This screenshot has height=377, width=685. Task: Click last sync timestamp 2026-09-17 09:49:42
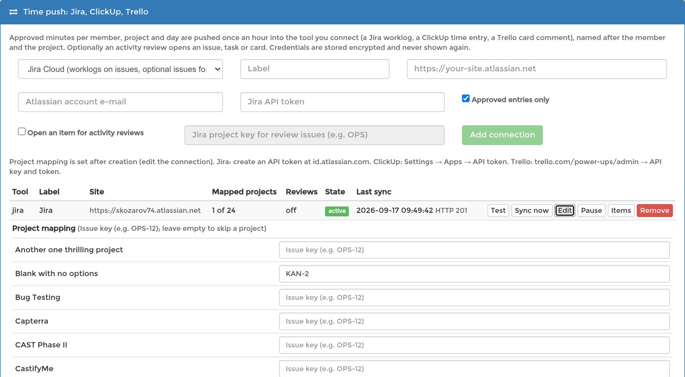tap(394, 210)
